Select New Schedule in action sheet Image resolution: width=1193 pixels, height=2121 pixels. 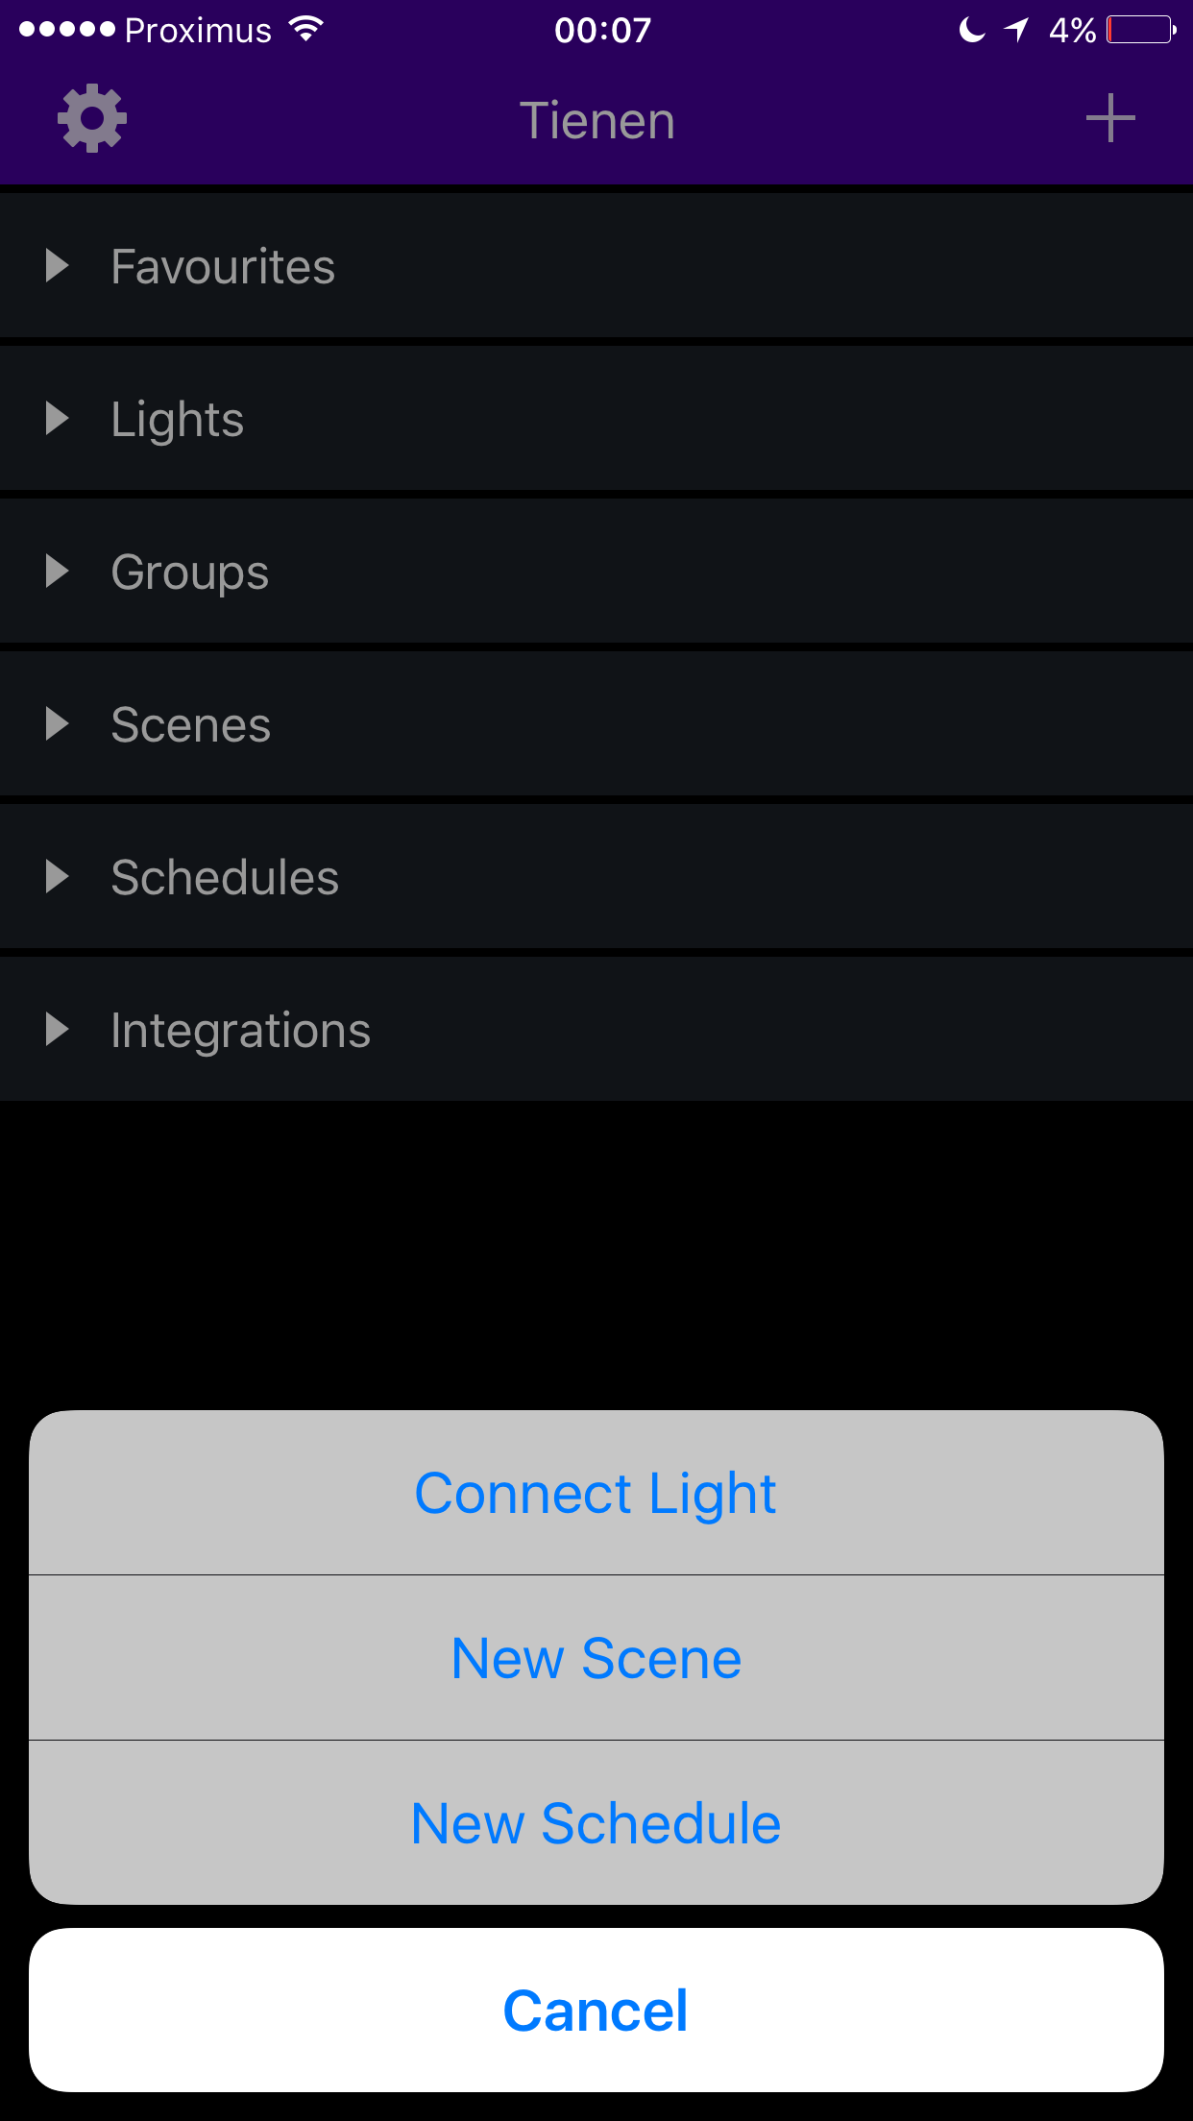tap(596, 1823)
